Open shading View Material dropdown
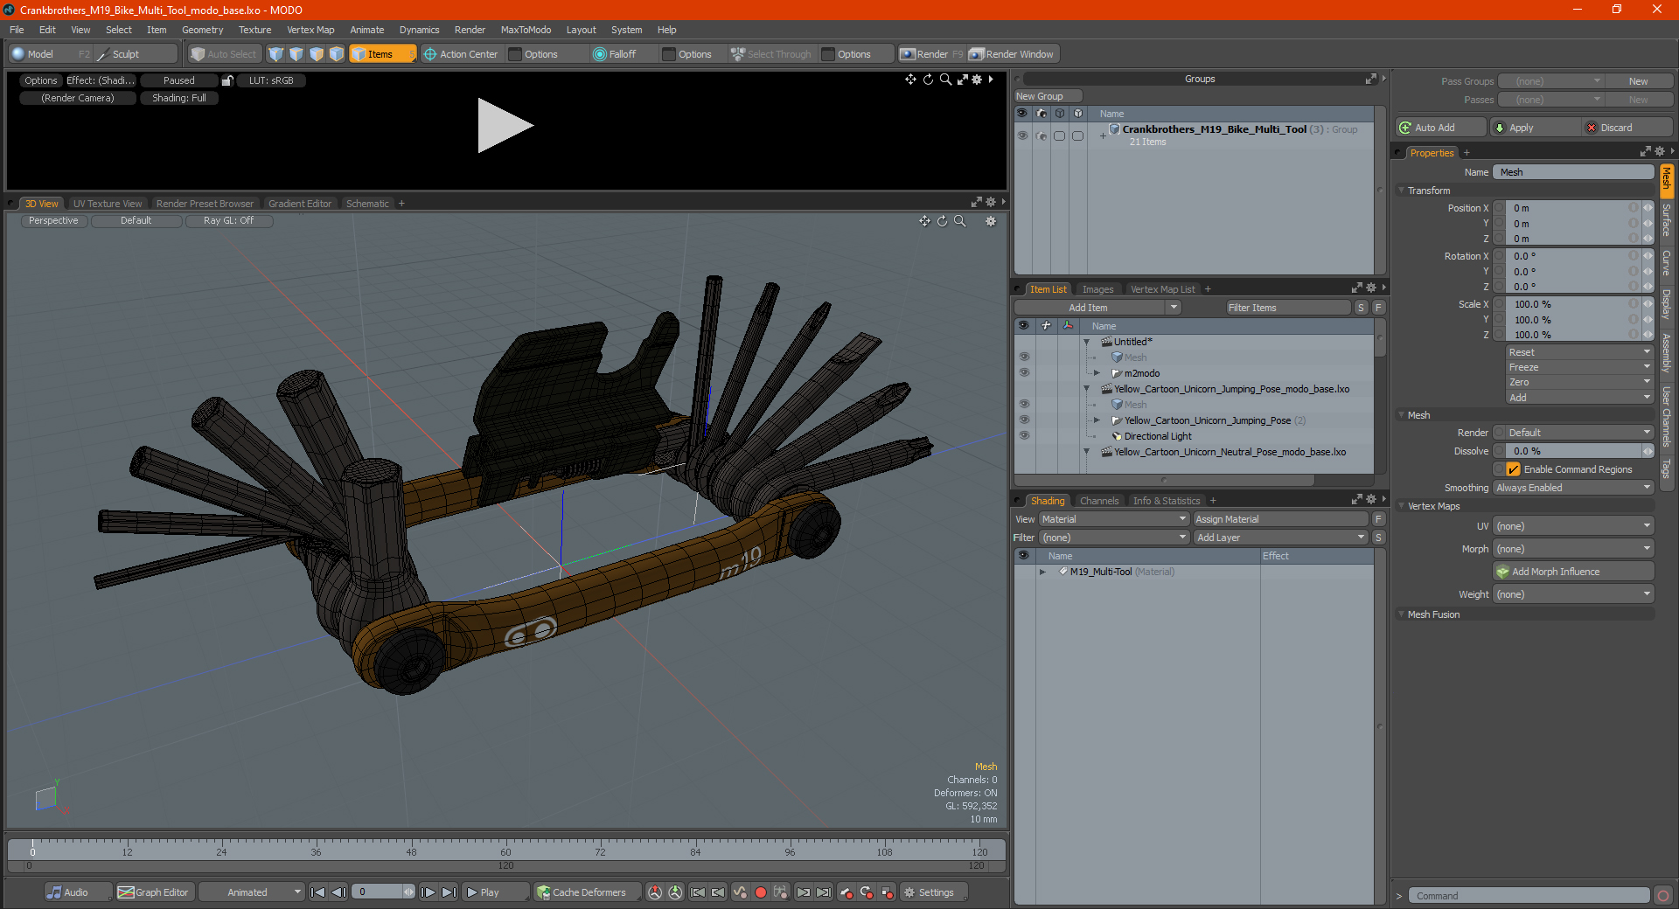This screenshot has width=1679, height=909. click(x=1113, y=519)
